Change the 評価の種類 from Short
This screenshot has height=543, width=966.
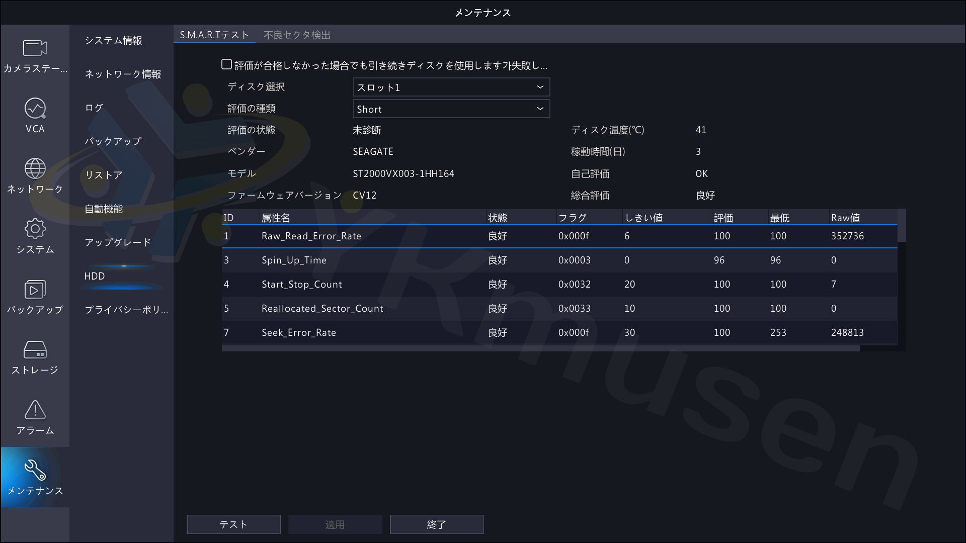click(x=451, y=109)
